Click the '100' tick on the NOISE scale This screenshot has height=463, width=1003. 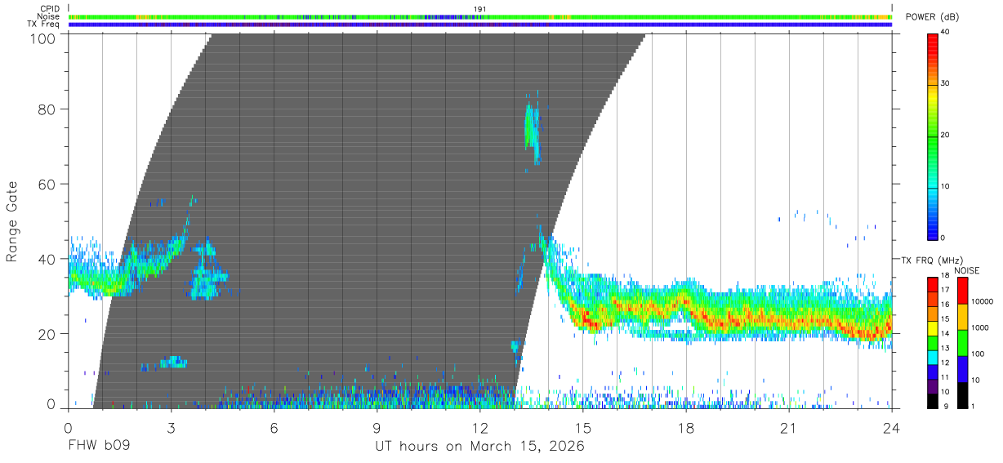978,354
